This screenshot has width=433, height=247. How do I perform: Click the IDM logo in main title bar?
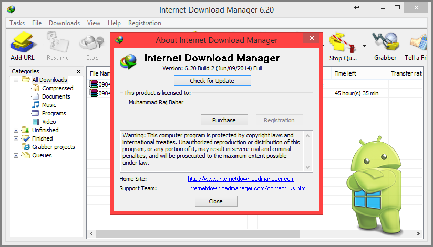coord(11,9)
